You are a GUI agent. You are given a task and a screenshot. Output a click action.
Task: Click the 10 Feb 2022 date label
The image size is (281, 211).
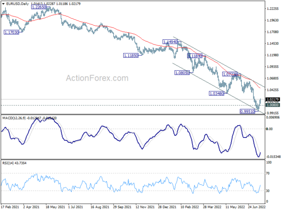coord(190,207)
